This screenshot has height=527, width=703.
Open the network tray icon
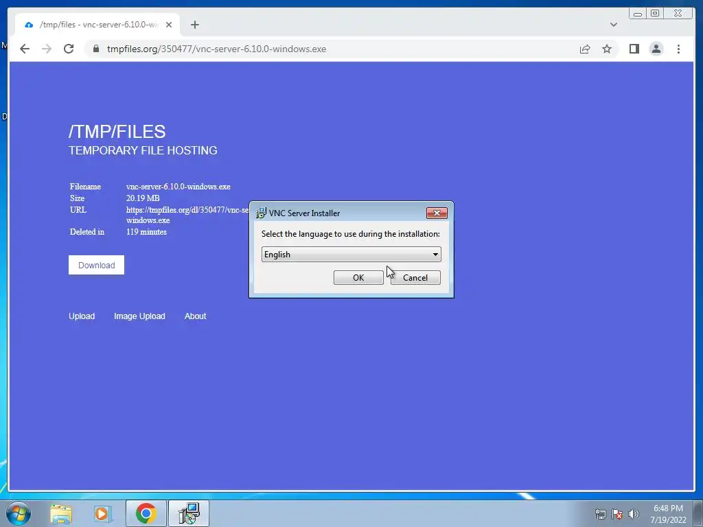[600, 514]
